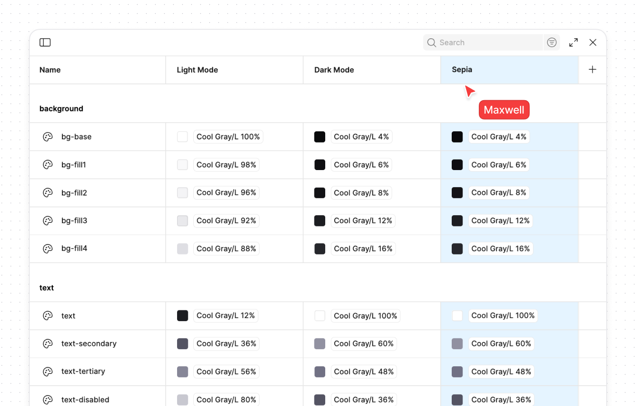Select the Dark Mode column header

pyautogui.click(x=334, y=70)
